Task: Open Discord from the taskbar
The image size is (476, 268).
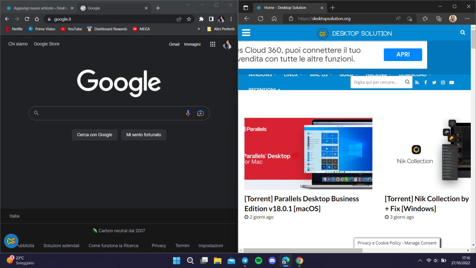Action: click(x=272, y=261)
